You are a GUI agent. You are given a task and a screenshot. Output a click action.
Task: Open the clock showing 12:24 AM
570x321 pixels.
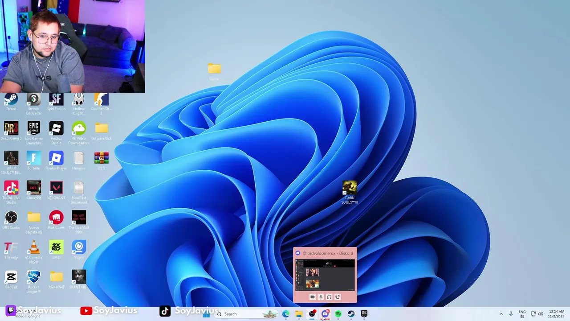click(557, 314)
